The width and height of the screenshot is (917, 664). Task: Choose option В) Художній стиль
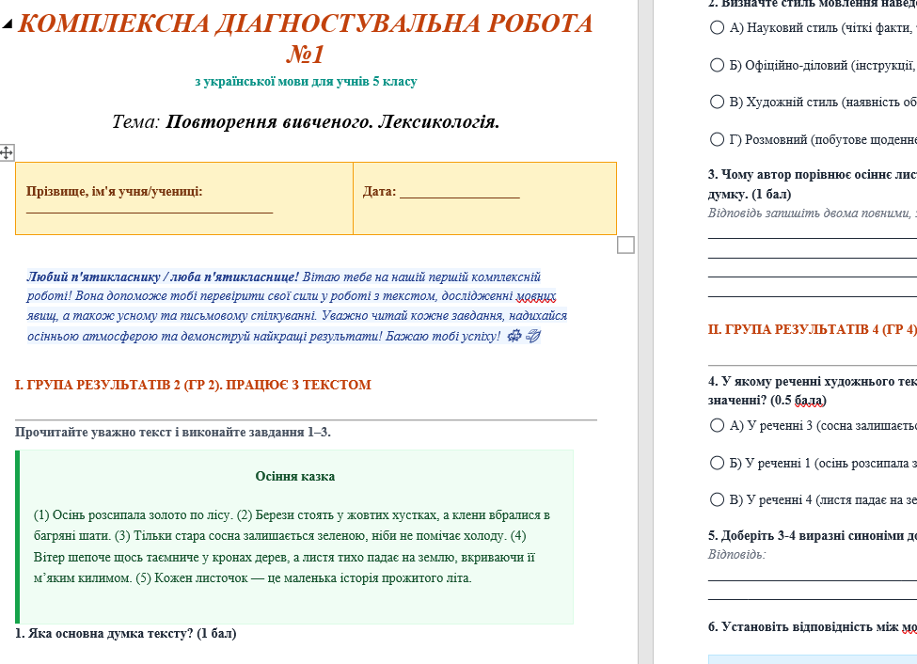[717, 102]
